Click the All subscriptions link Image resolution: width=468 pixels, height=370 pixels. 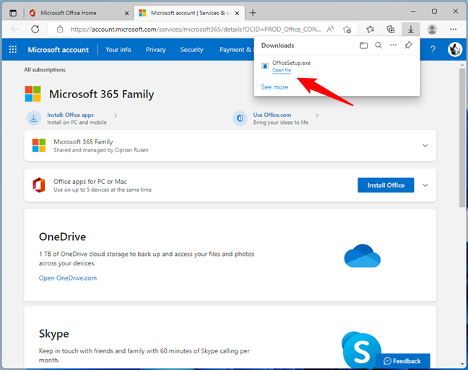[45, 70]
